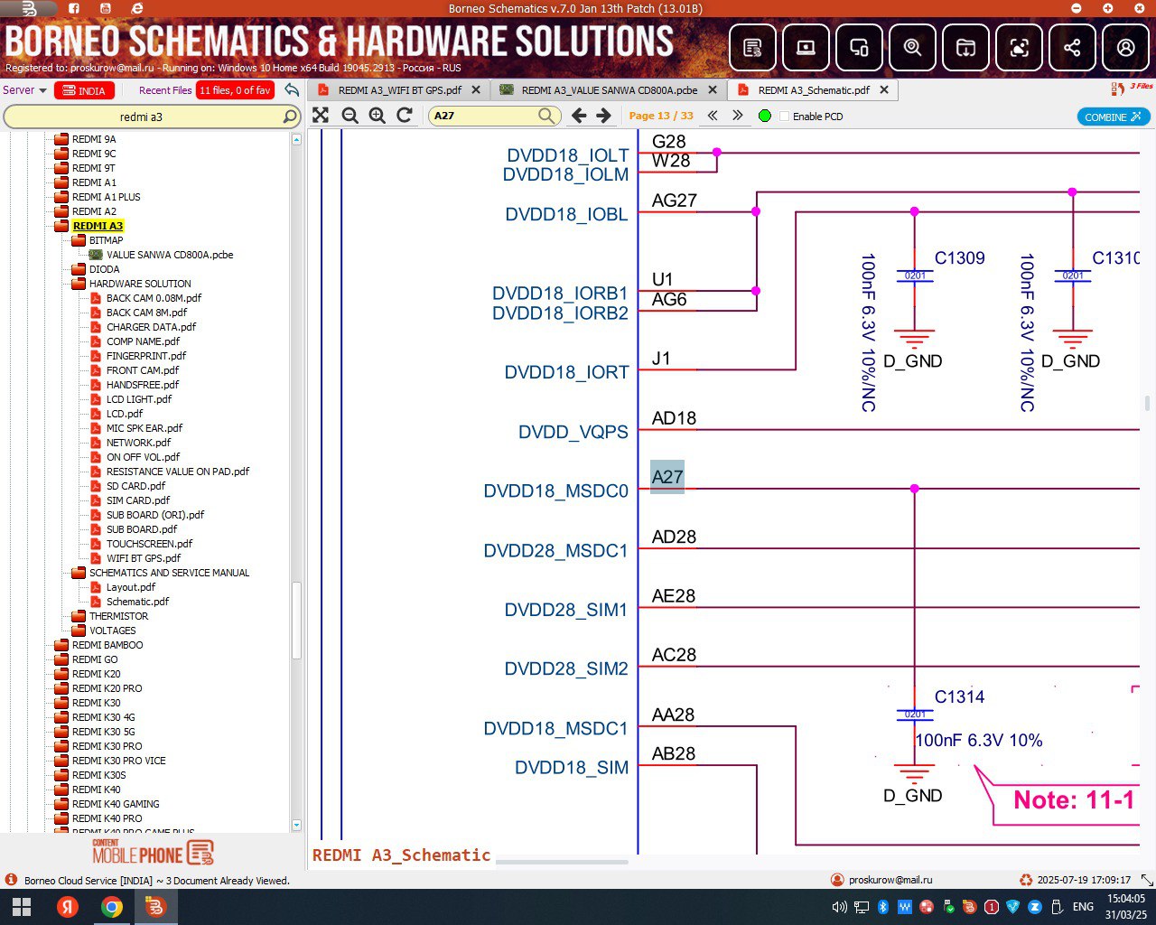Image resolution: width=1156 pixels, height=925 pixels.
Task: Jump forward with double right chevron
Action: pos(738,116)
